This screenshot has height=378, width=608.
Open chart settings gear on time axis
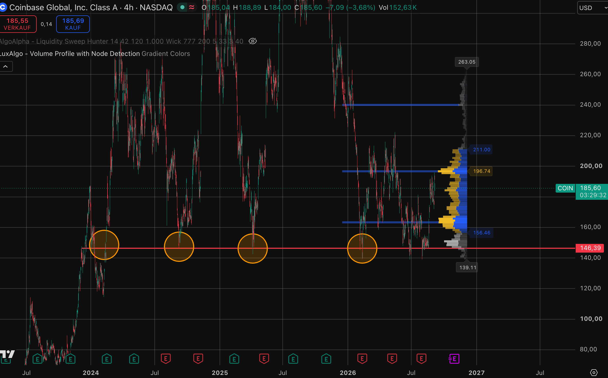tap(594, 372)
